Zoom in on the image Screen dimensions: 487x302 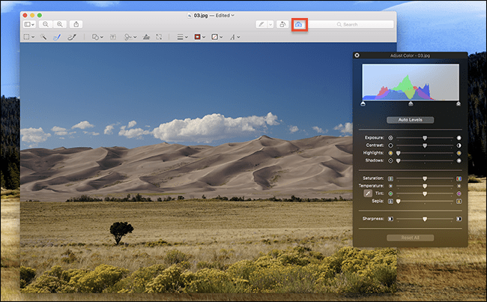[x=58, y=25]
